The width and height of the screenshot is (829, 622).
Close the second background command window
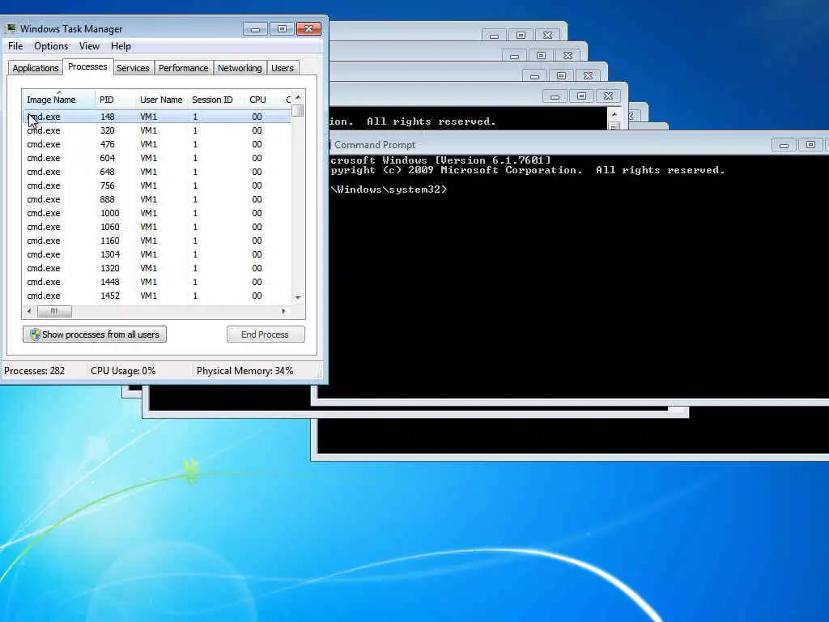coord(568,56)
